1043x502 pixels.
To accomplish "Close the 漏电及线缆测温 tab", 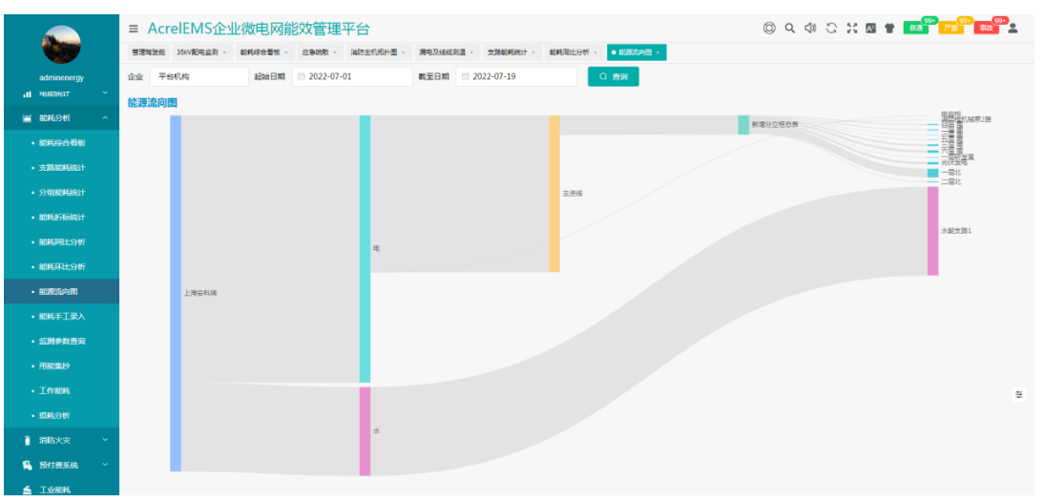I will (x=471, y=52).
